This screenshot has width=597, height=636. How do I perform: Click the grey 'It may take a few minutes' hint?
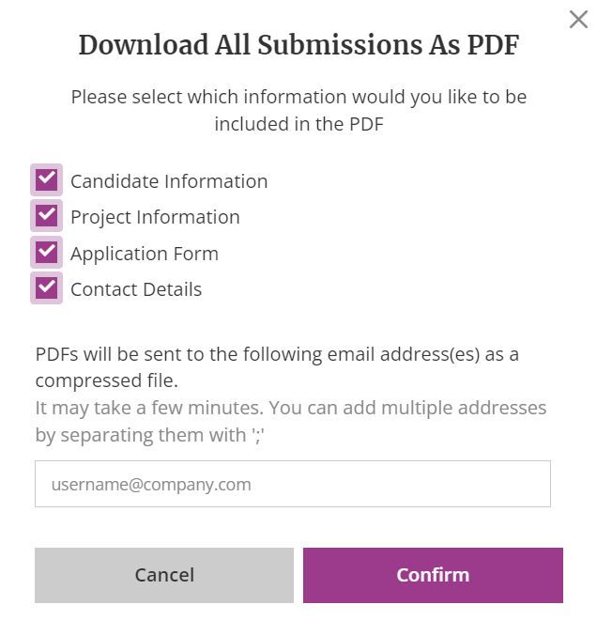[291, 422]
